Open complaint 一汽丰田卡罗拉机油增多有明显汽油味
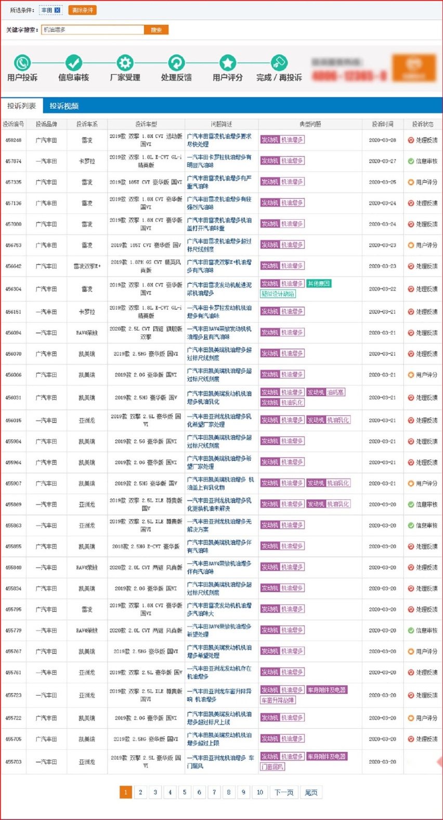 point(219,161)
